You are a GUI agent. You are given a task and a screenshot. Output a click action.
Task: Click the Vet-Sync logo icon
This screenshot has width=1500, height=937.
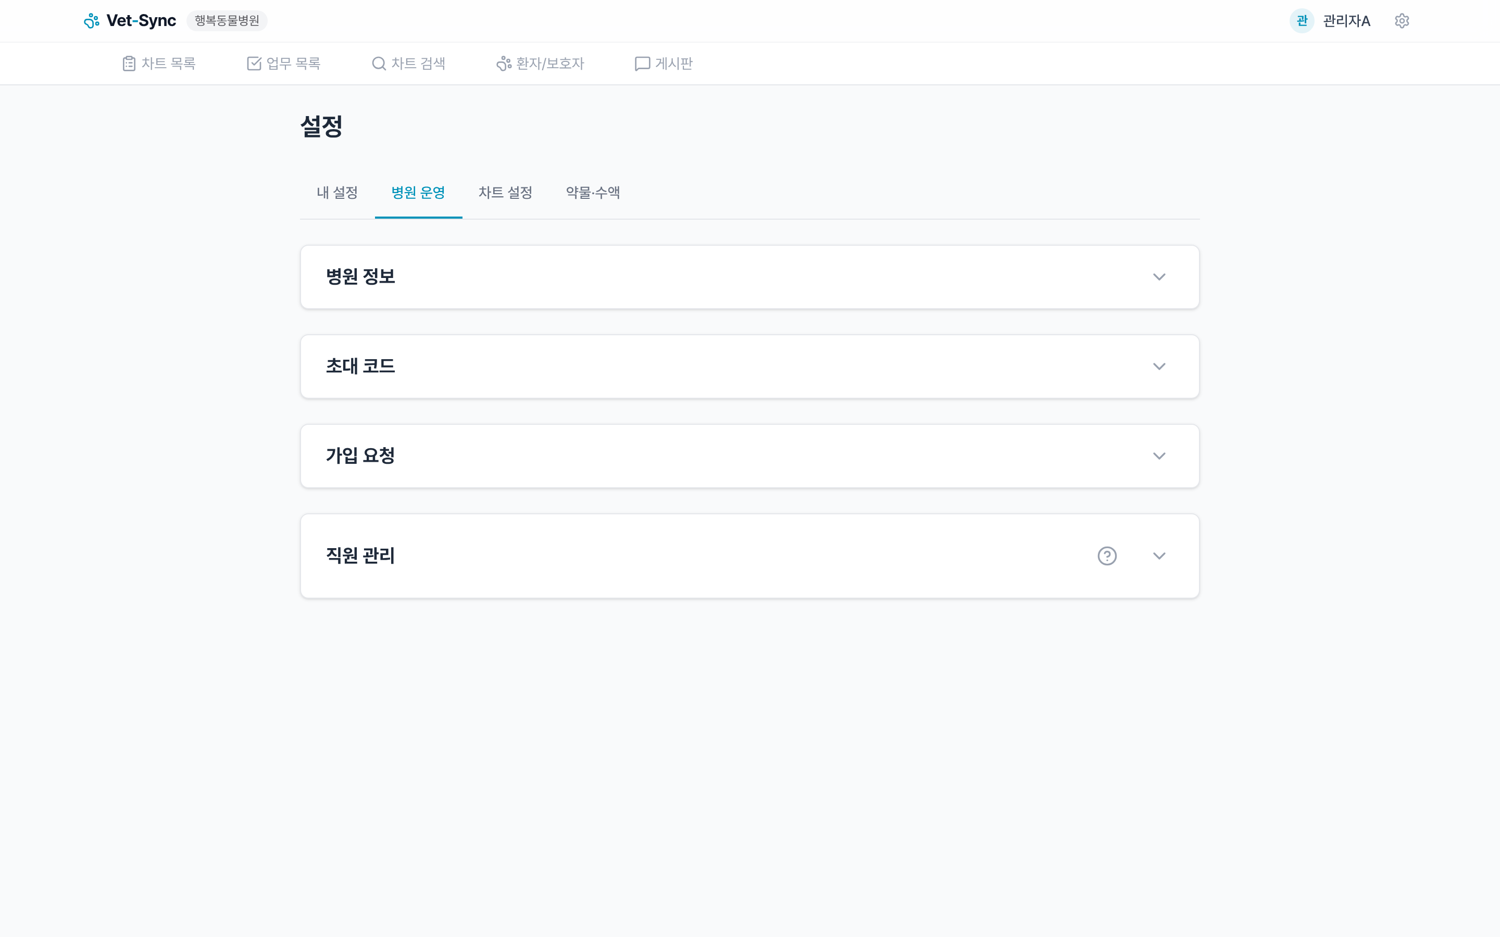(x=92, y=20)
